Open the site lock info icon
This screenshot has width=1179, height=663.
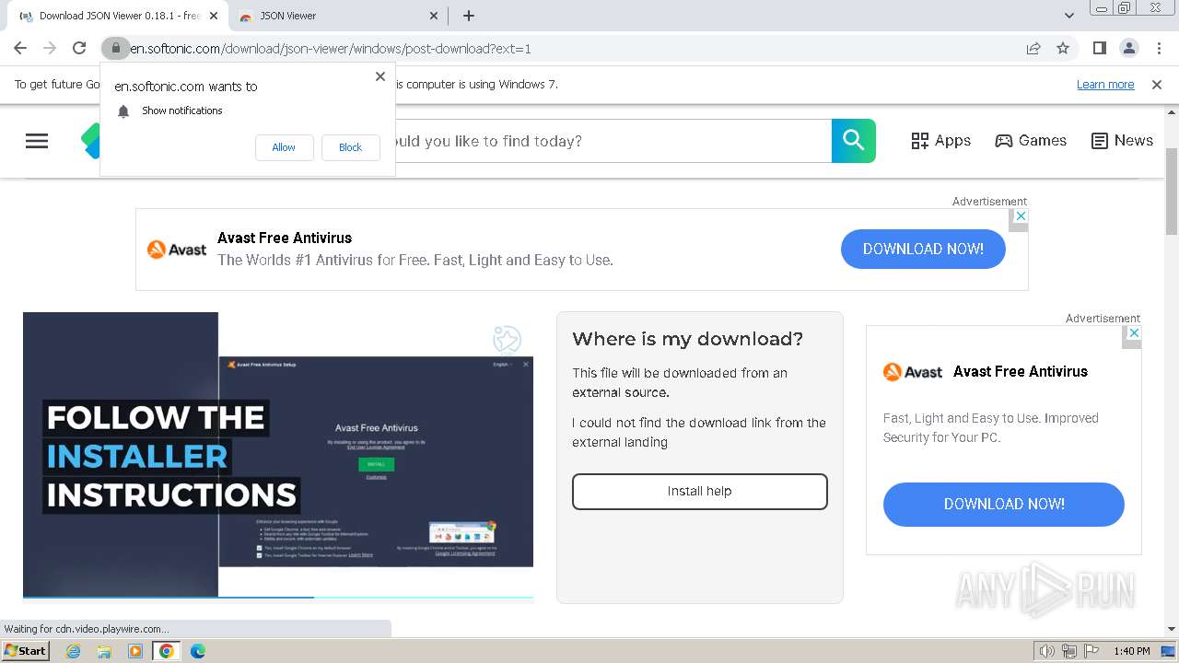coord(115,48)
